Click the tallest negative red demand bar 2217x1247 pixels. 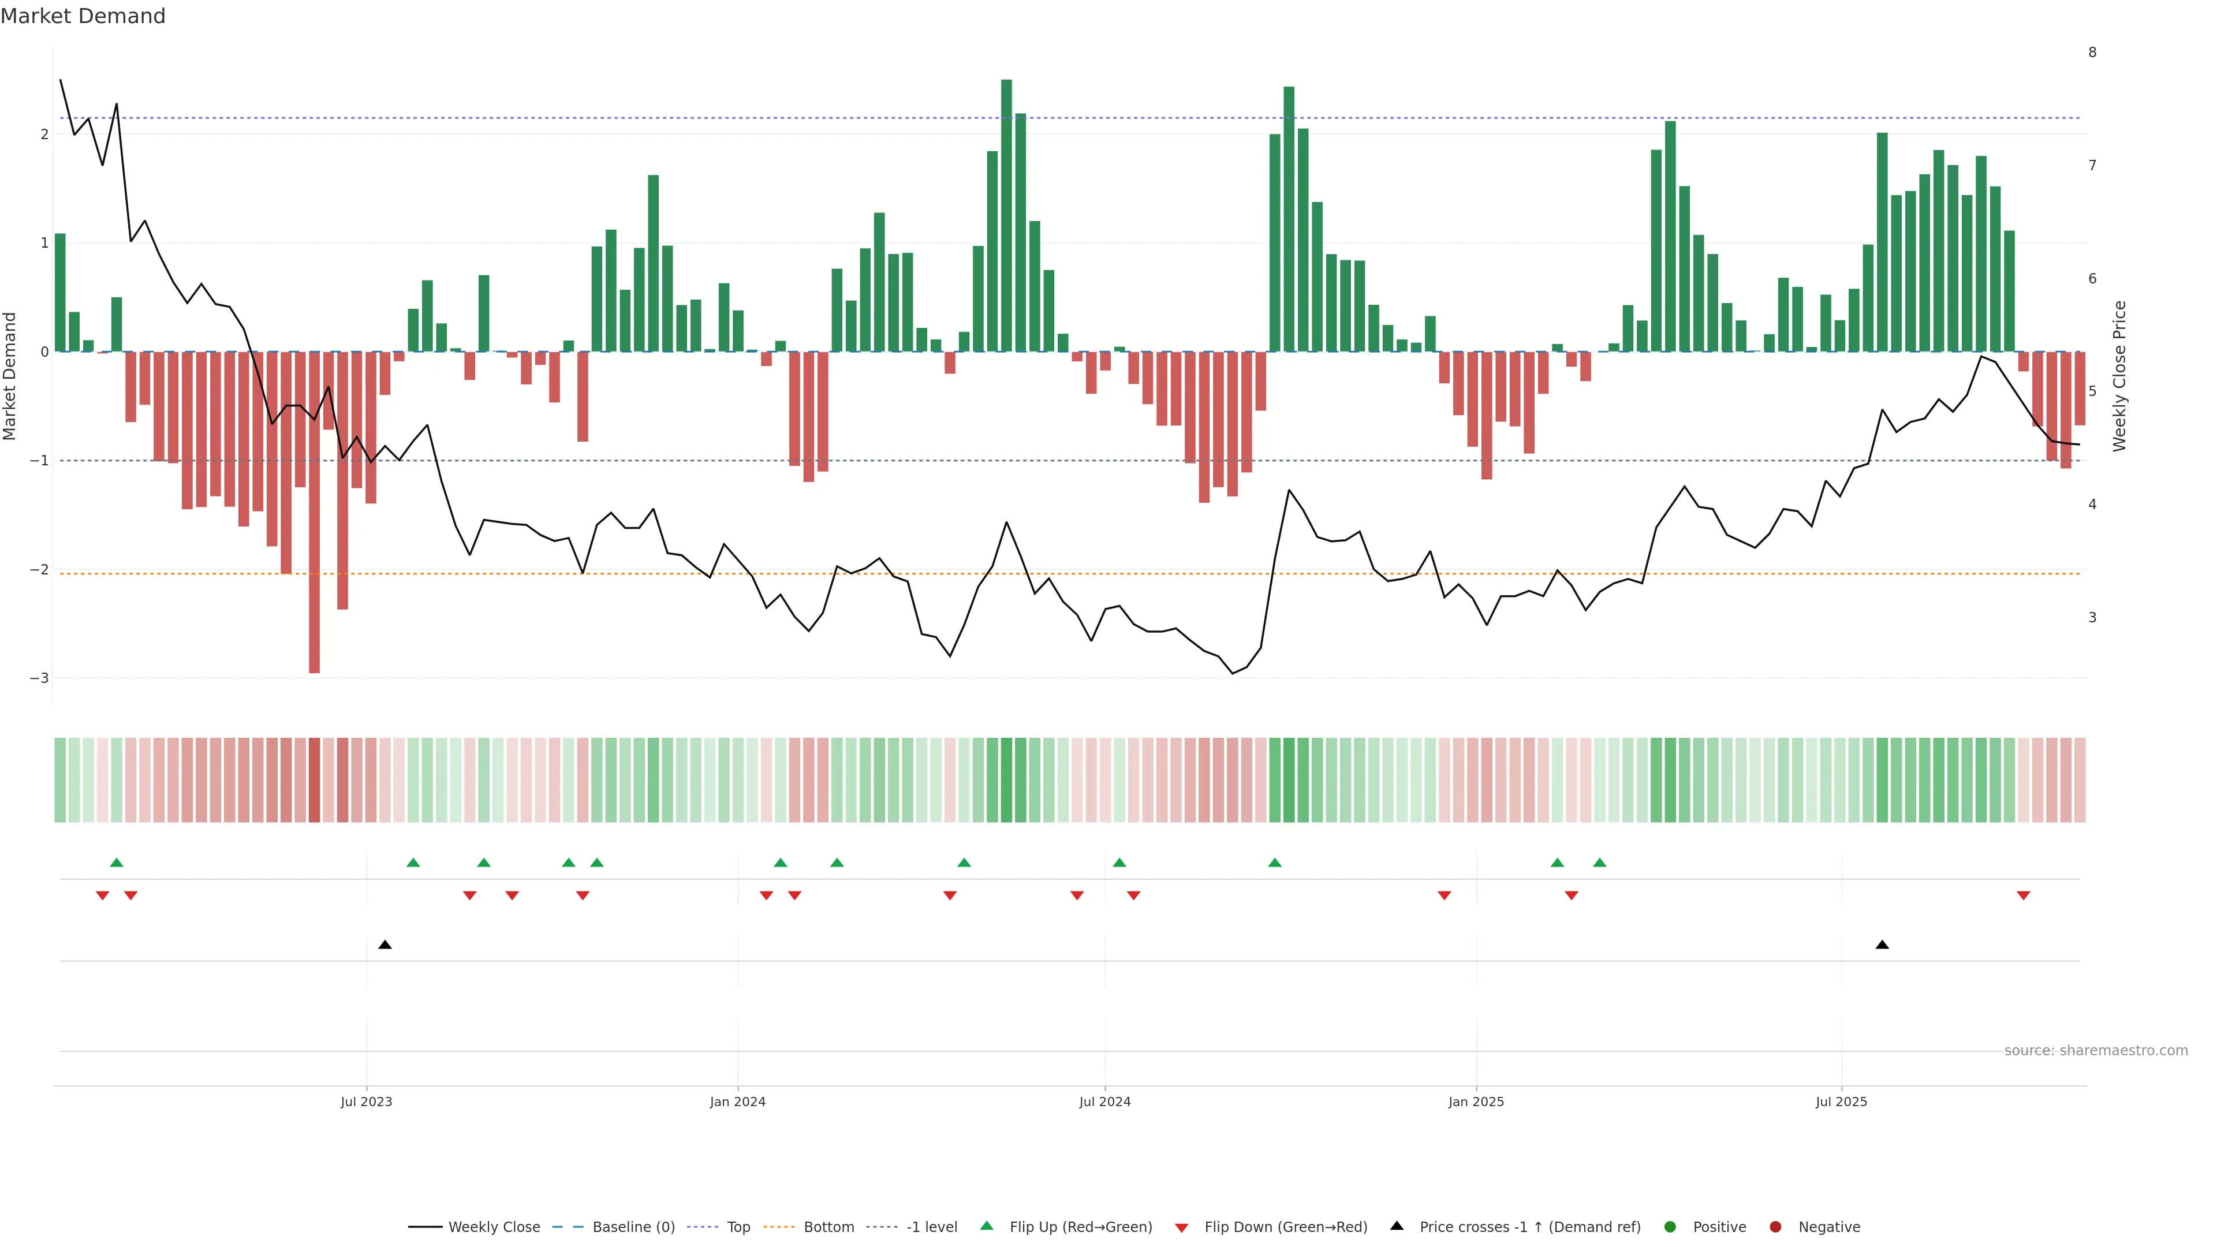click(314, 516)
